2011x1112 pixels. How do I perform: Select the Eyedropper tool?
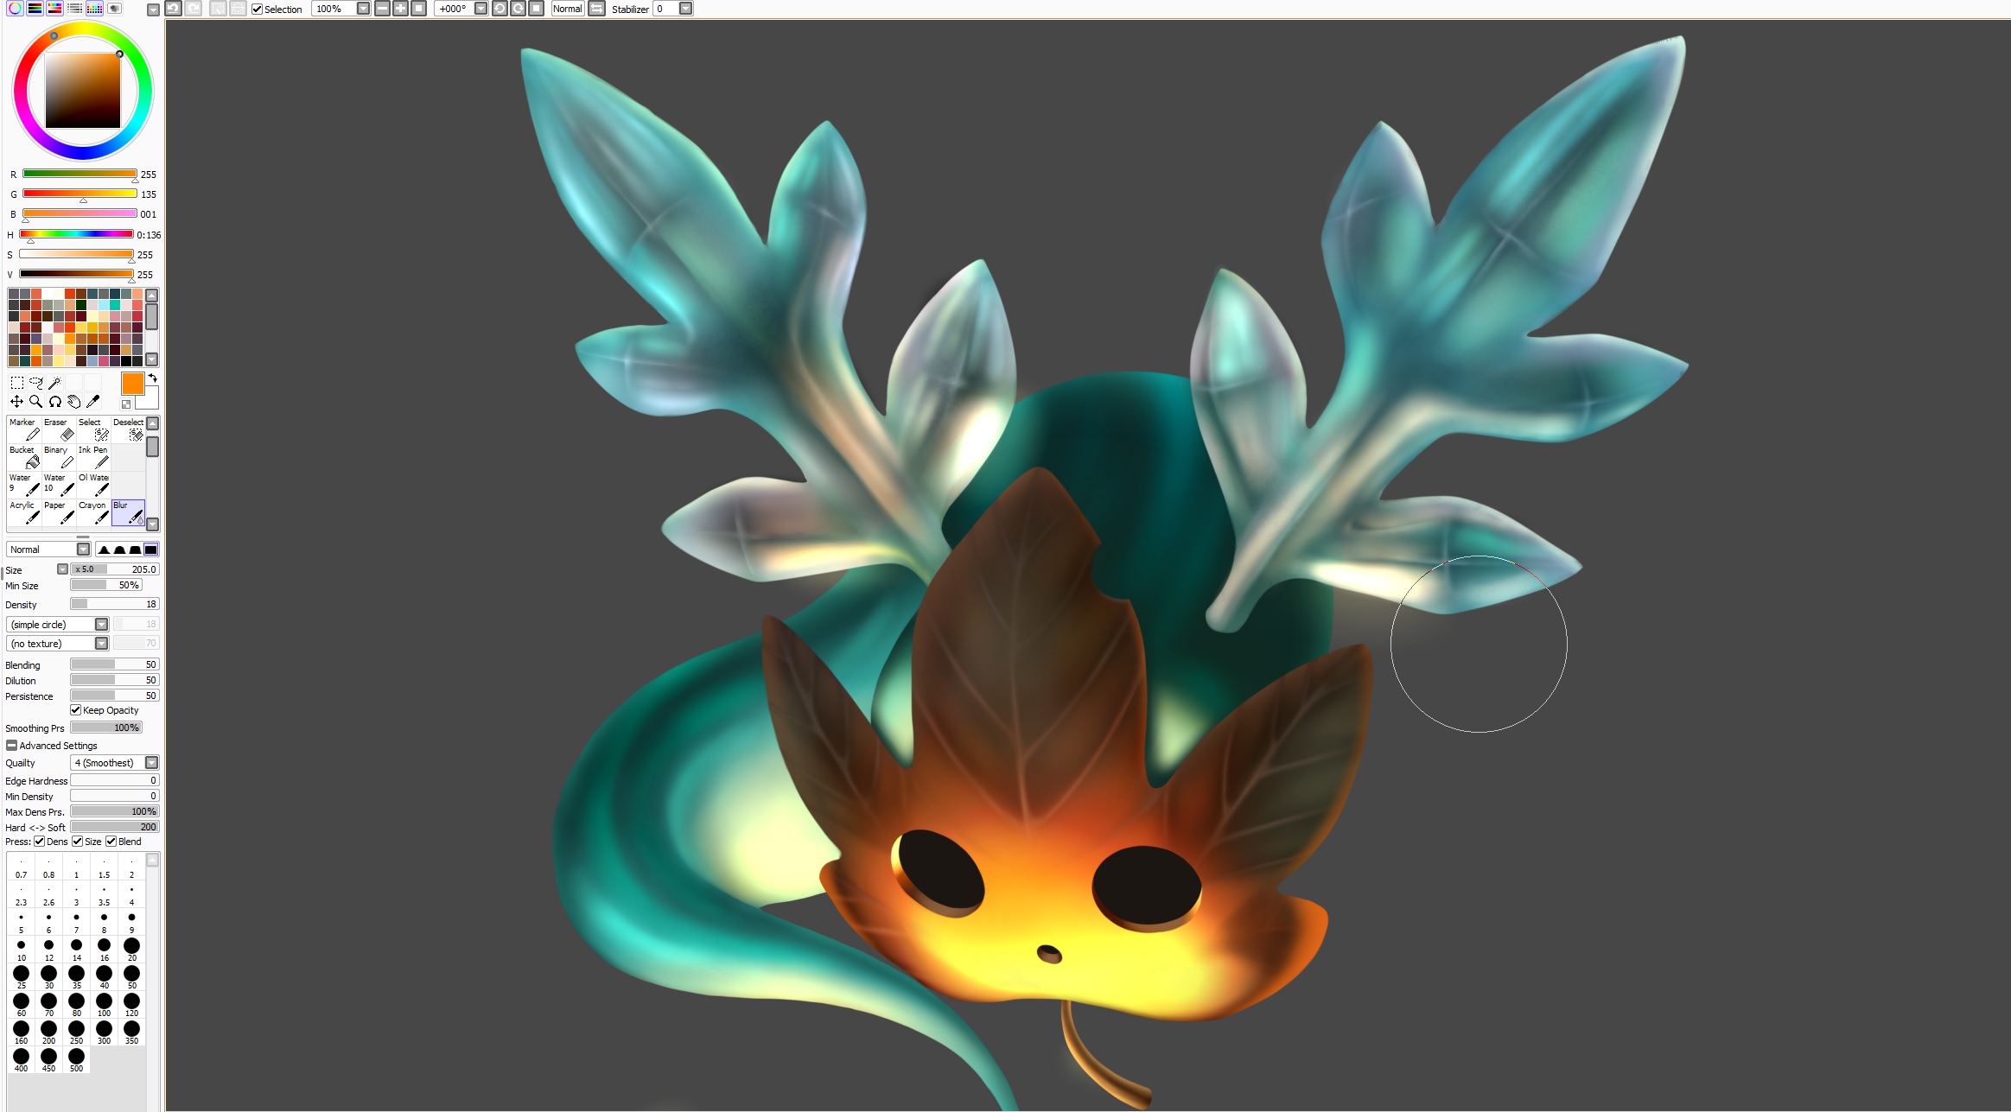tap(92, 402)
